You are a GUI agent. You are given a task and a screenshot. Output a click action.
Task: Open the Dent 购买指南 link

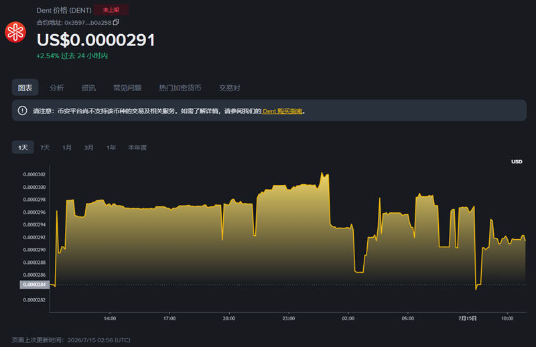tap(282, 111)
